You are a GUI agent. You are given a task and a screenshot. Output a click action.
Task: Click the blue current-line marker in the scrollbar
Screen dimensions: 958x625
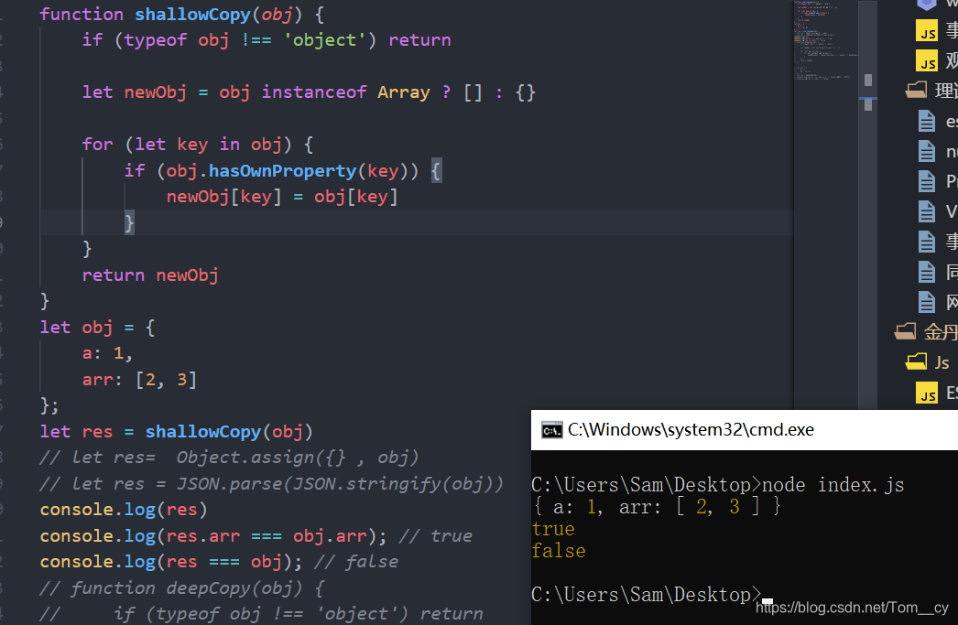tap(868, 98)
